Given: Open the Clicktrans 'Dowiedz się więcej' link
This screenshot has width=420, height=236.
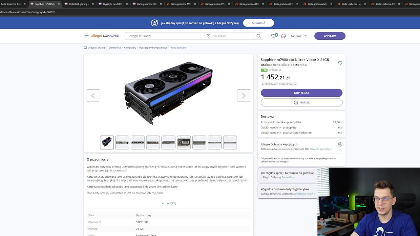Looking at the screenshot, I should click(x=304, y=194).
